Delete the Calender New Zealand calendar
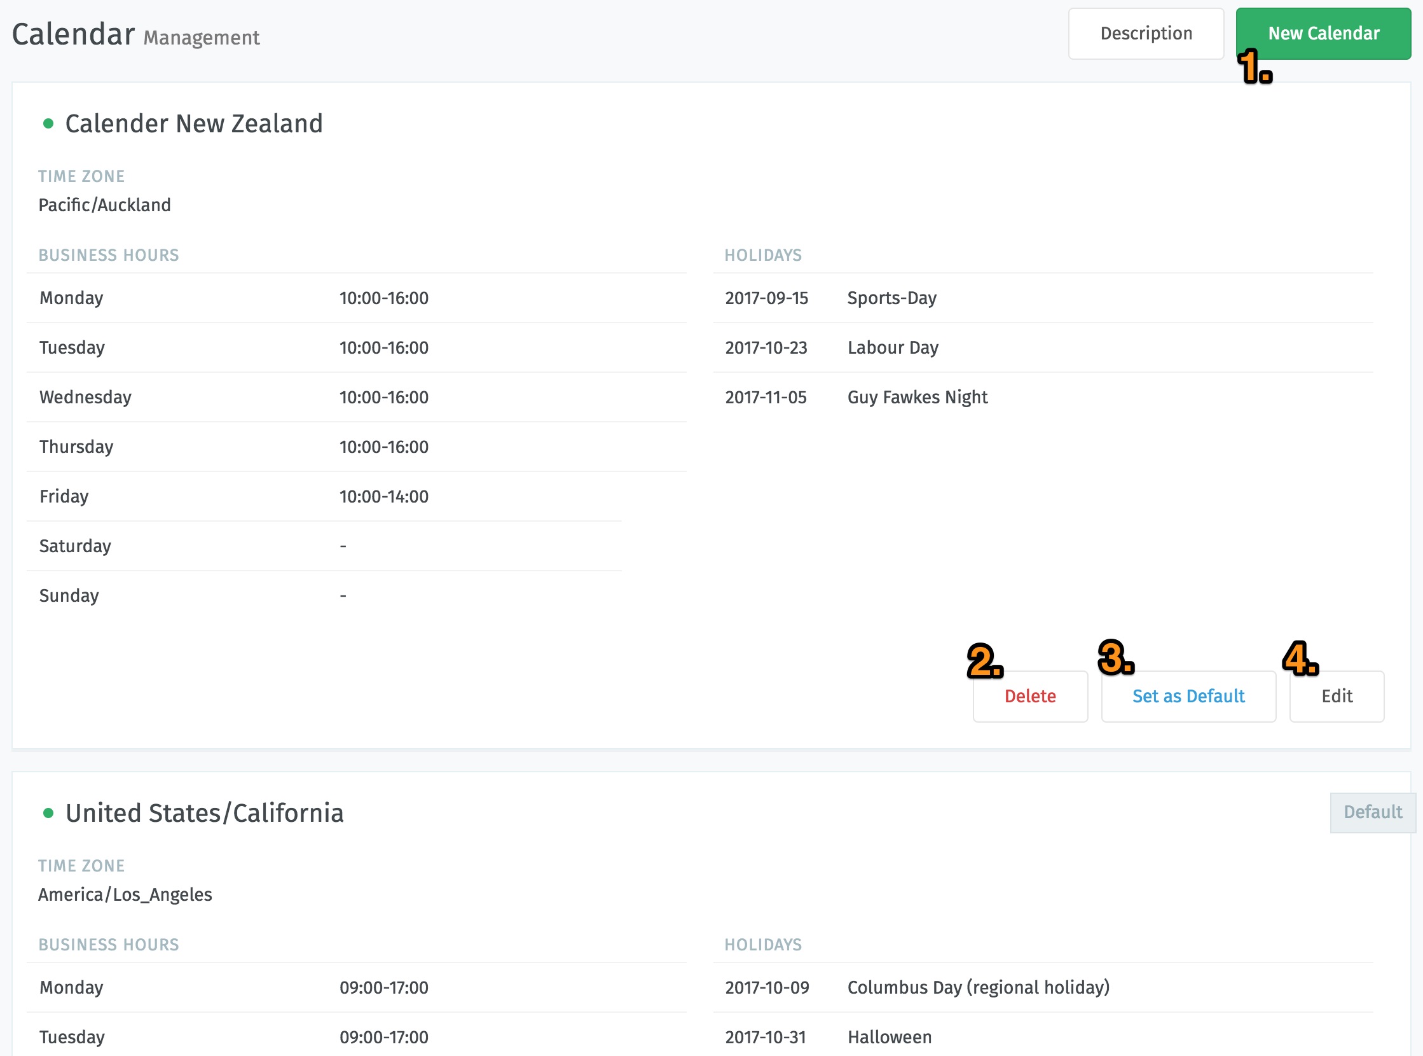Screen dimensions: 1423x1056 [1030, 696]
